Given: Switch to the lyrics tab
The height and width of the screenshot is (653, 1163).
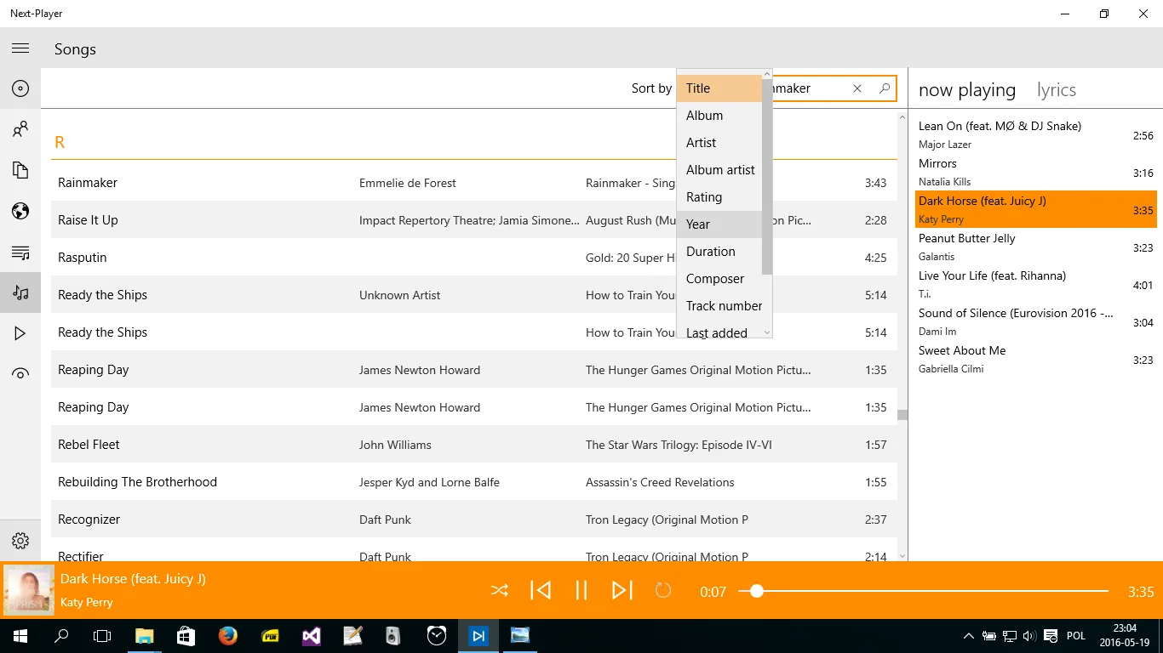Looking at the screenshot, I should click(1056, 90).
